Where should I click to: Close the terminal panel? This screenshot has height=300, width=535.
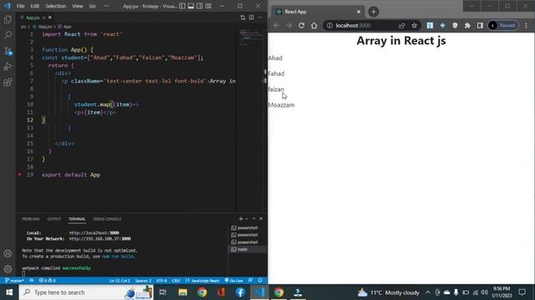pos(261,218)
